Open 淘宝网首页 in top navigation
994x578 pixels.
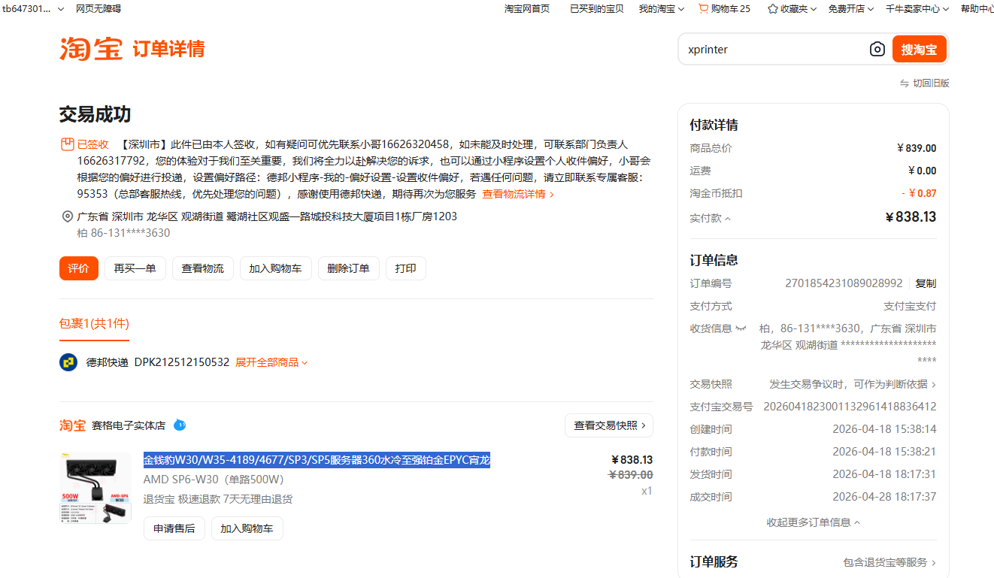(526, 9)
